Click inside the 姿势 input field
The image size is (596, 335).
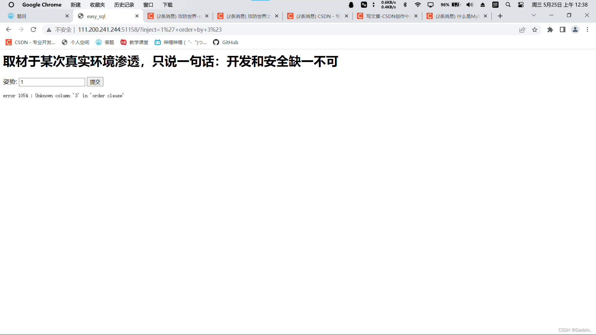pos(52,82)
